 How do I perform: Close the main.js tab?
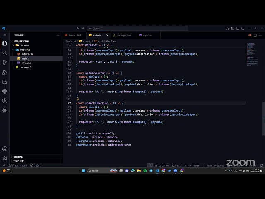(107, 35)
